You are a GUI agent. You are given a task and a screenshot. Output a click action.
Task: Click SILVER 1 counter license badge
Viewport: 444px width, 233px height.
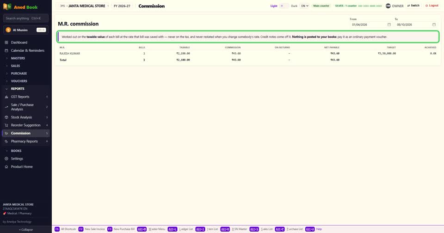(x=358, y=6)
